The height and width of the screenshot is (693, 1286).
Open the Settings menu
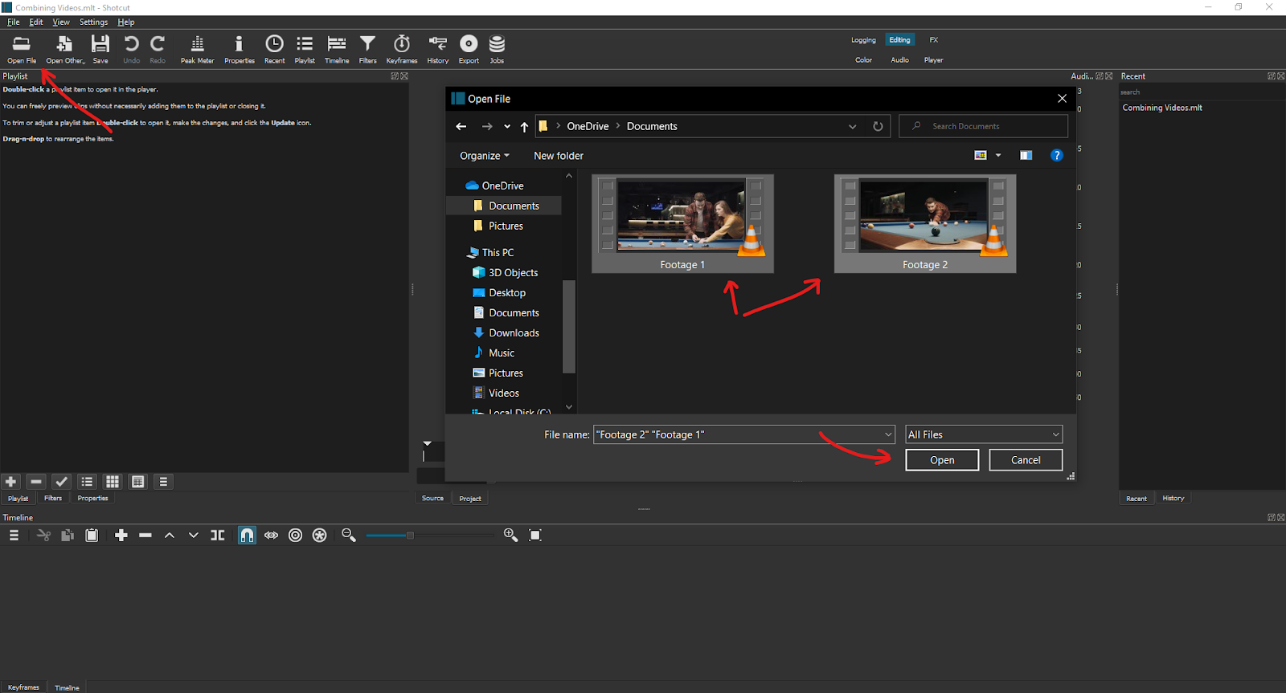(93, 22)
